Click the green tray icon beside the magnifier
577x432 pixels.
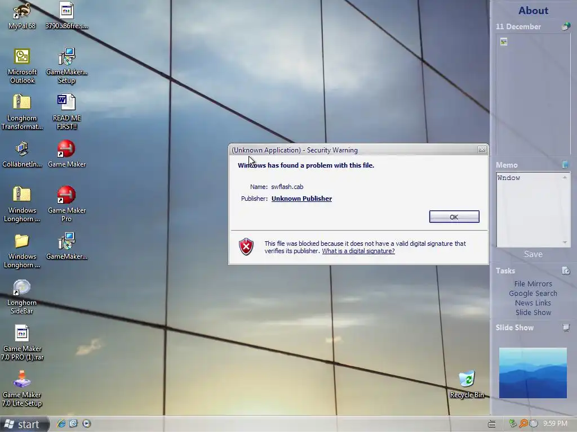click(513, 424)
